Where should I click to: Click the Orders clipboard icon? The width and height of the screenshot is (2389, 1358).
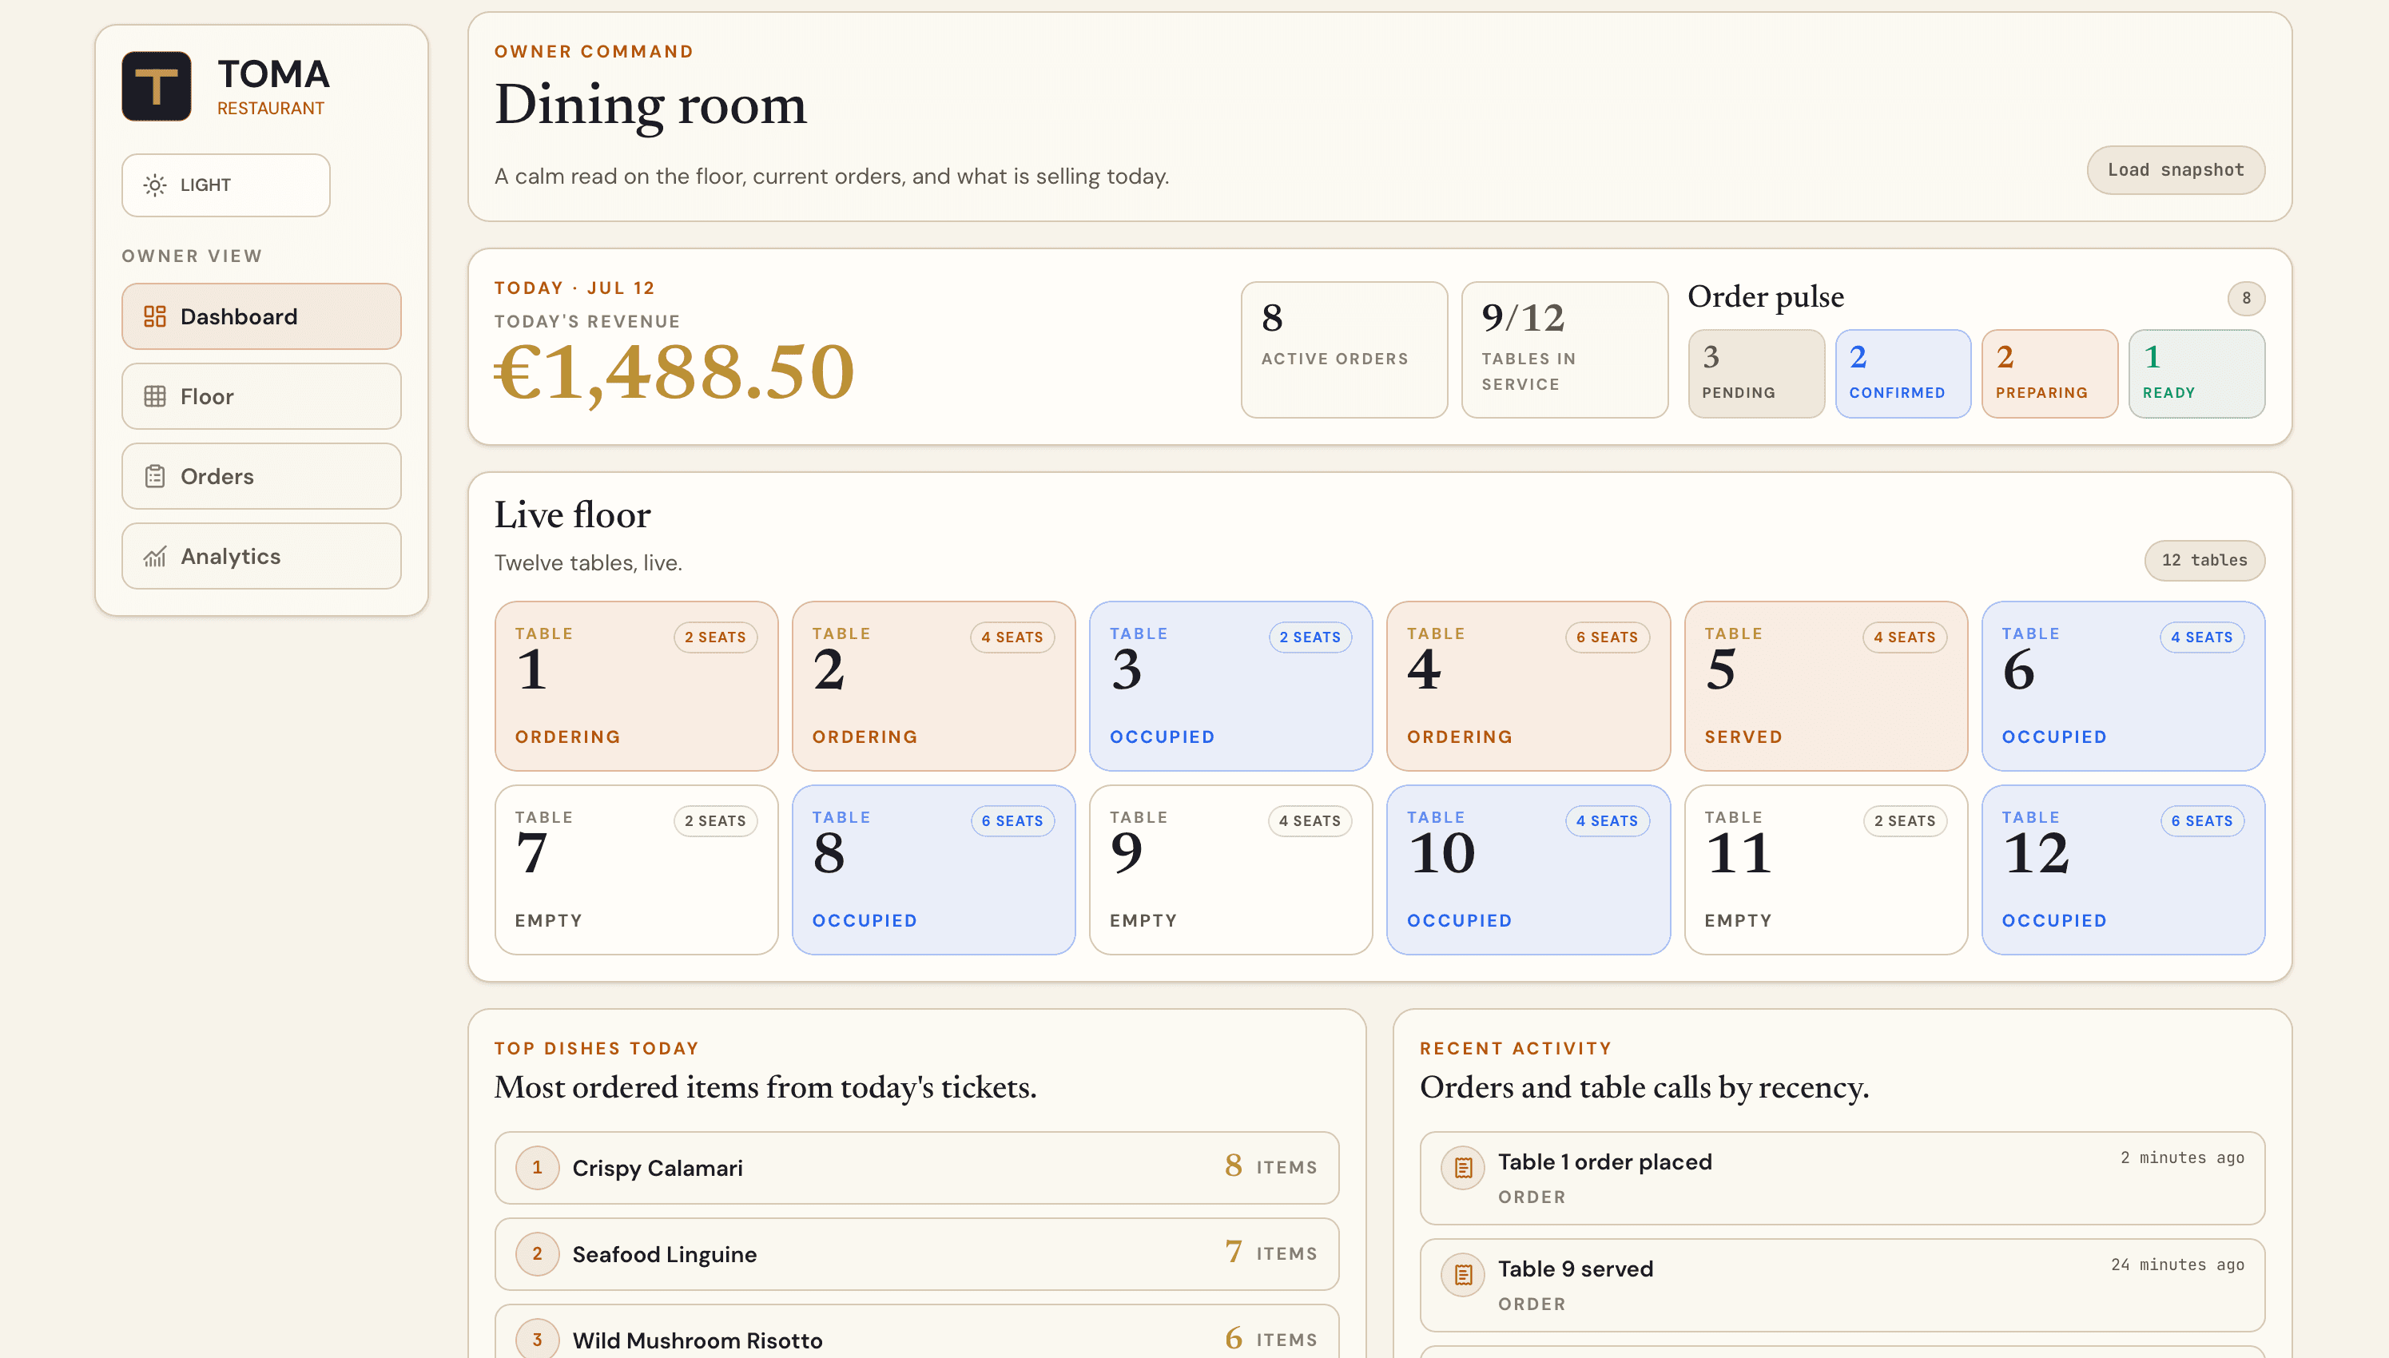point(155,477)
